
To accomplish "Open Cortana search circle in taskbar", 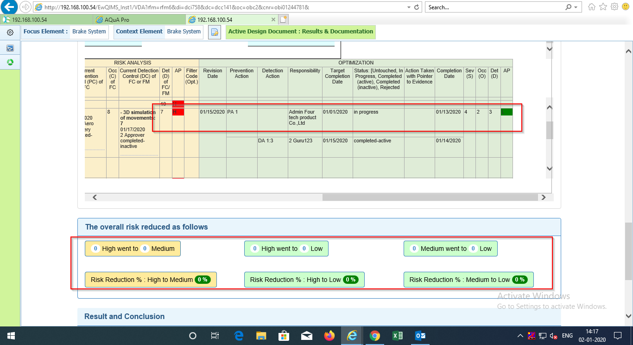I will point(193,335).
